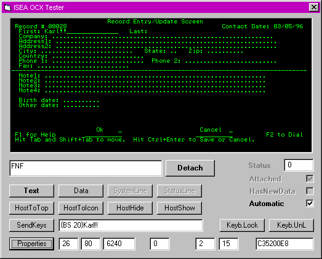Click the Note4 line in terminal

(155, 90)
